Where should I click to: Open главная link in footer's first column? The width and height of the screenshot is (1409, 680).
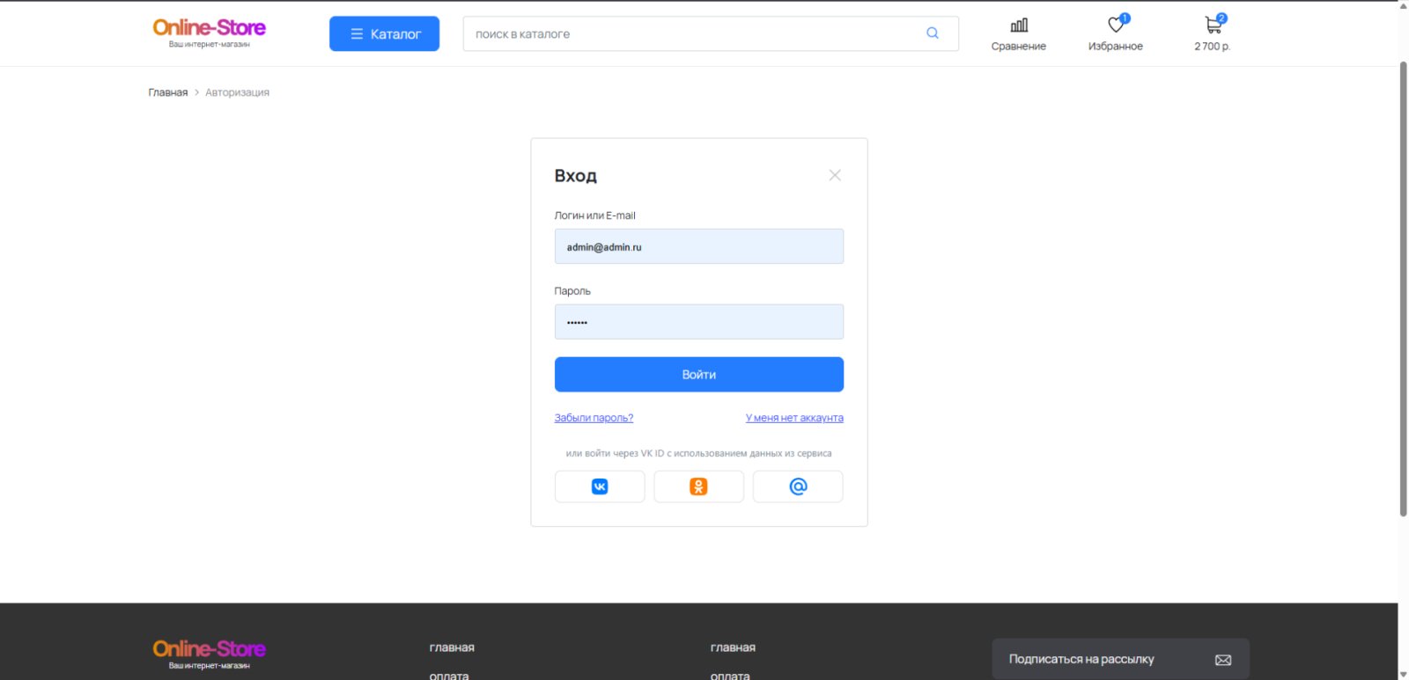[x=452, y=647]
